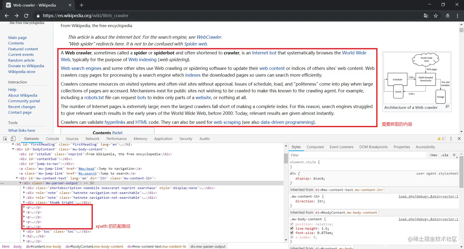Switch to the Performance tab
The height and width of the screenshot is (249, 464).
(x=117, y=139)
